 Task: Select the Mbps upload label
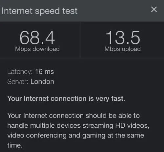click(x=123, y=49)
